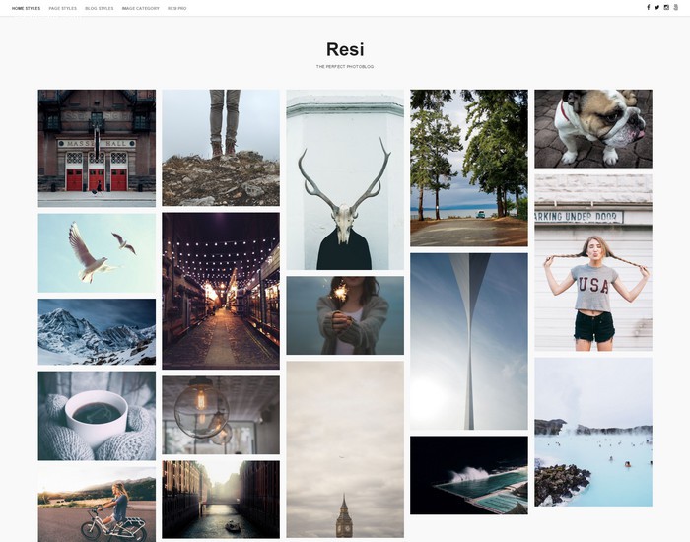Open the deer skull antlers photo
This screenshot has height=542, width=690.
[x=345, y=179]
